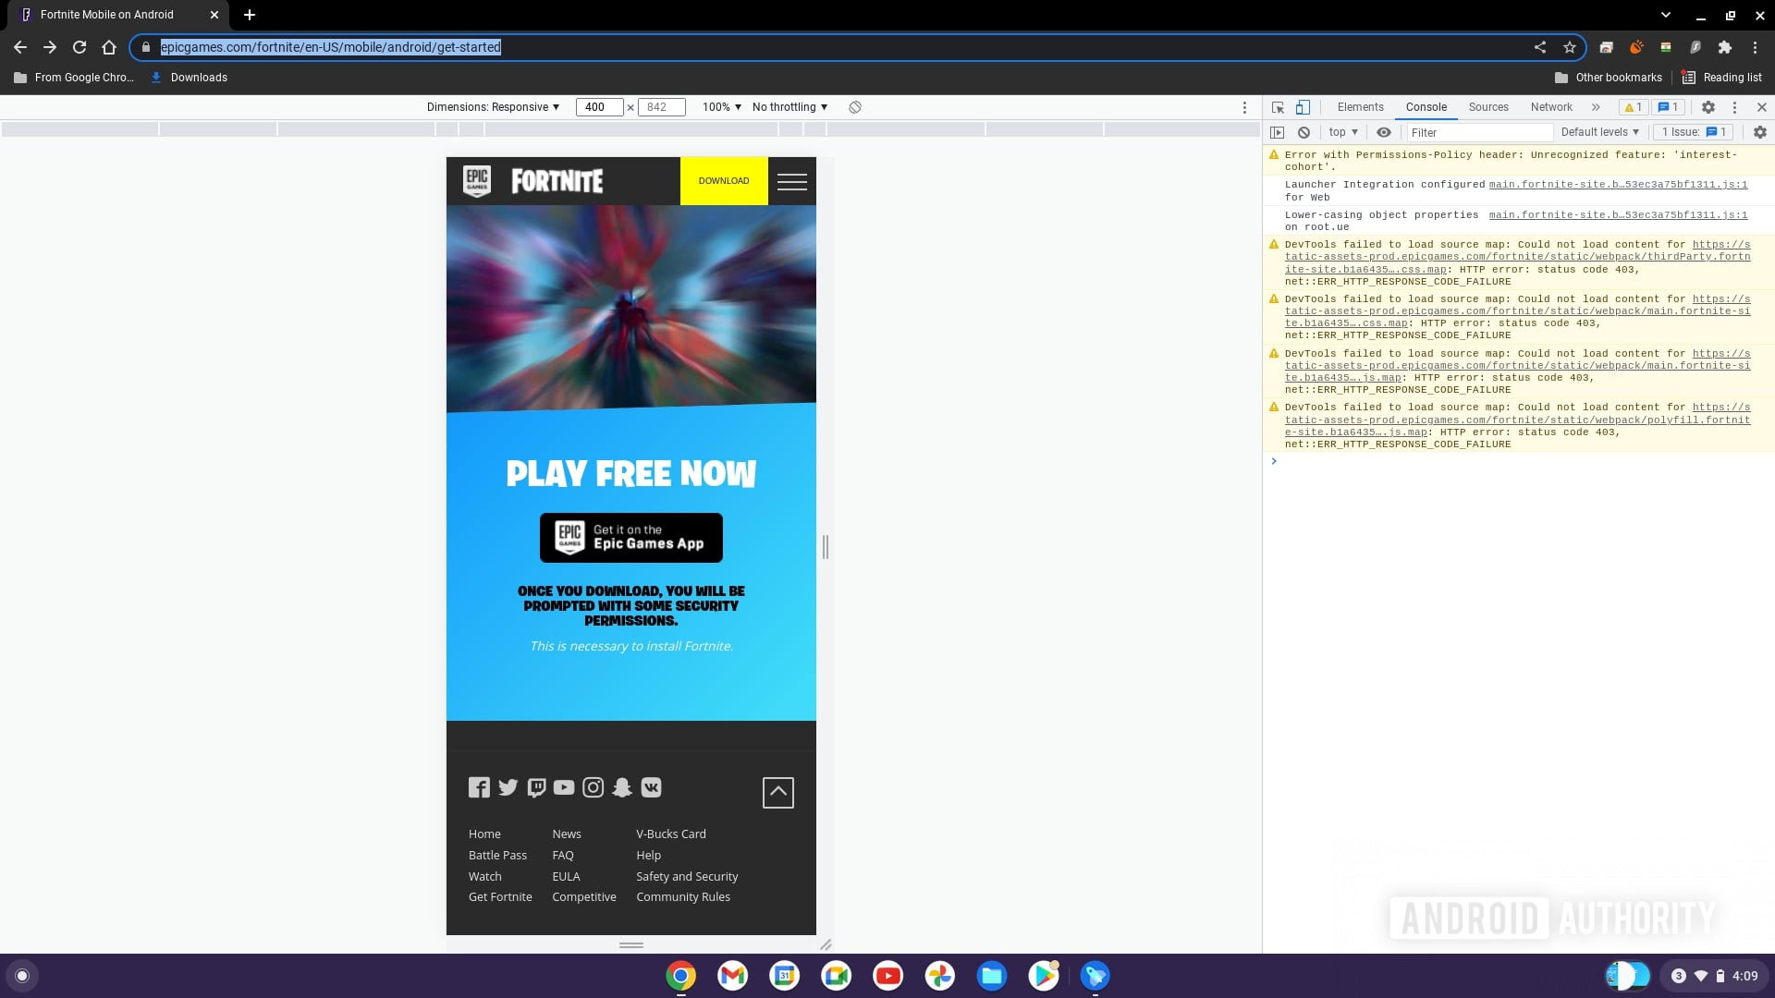Open DevTools settings gear
1775x998 pixels.
[1708, 107]
